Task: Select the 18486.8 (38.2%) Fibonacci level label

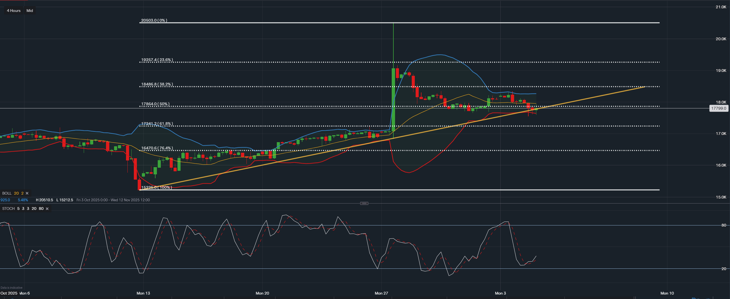Action: click(157, 84)
